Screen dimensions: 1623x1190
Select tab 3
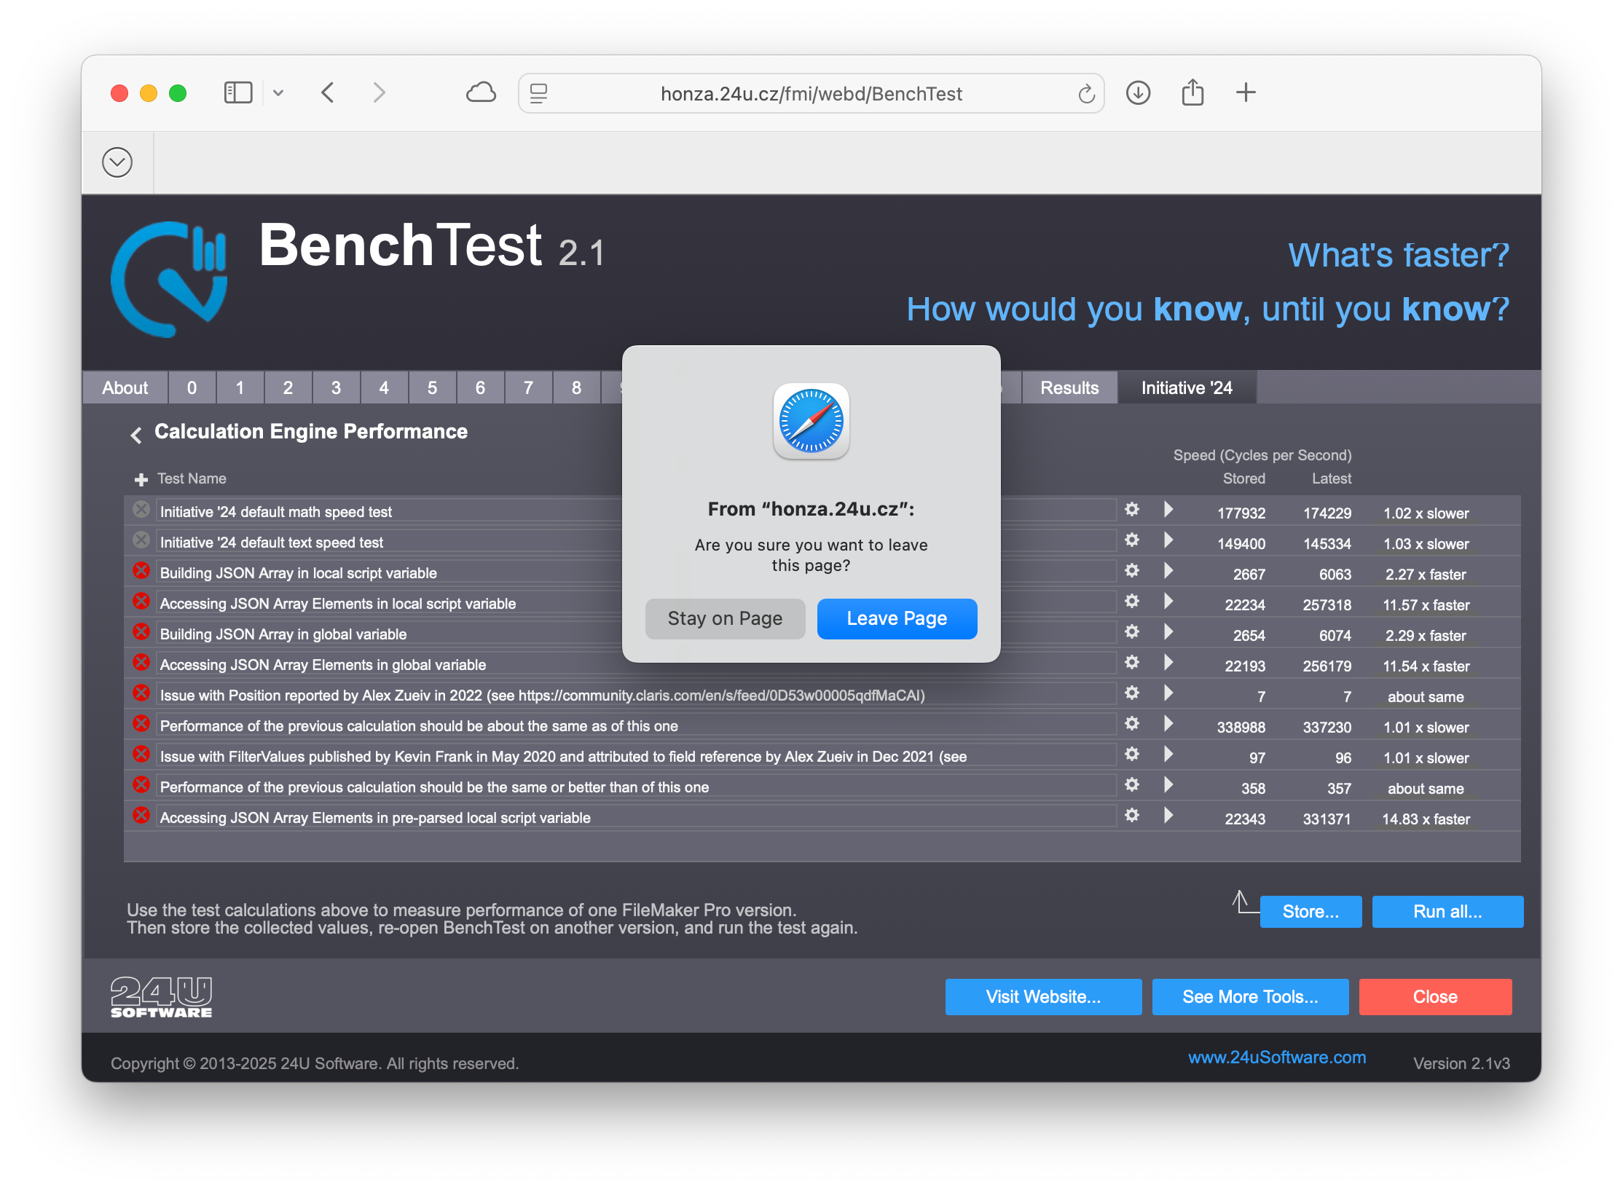click(x=336, y=387)
